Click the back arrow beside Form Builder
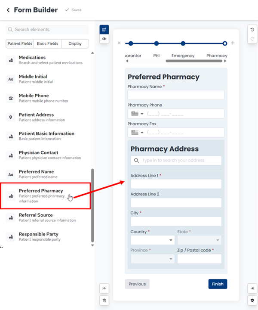 click(x=8, y=10)
